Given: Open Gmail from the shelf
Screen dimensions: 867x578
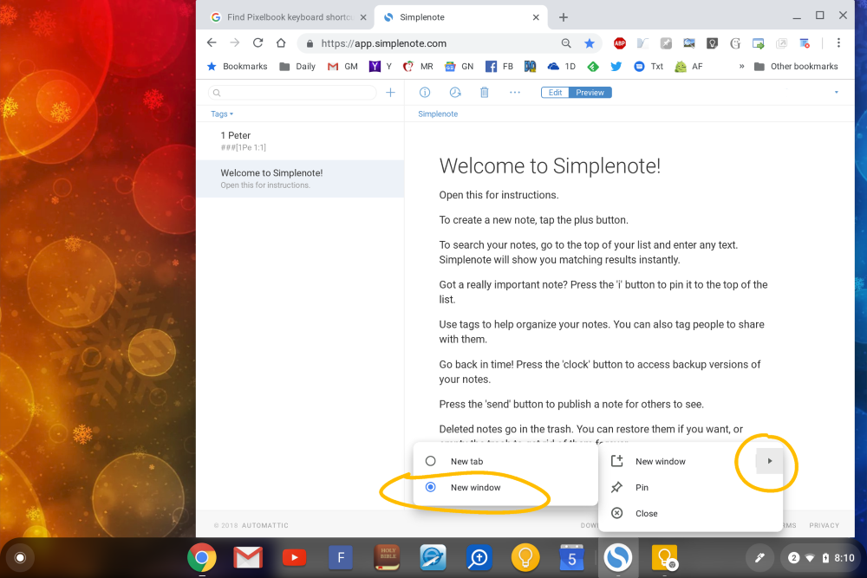Looking at the screenshot, I should [248, 557].
